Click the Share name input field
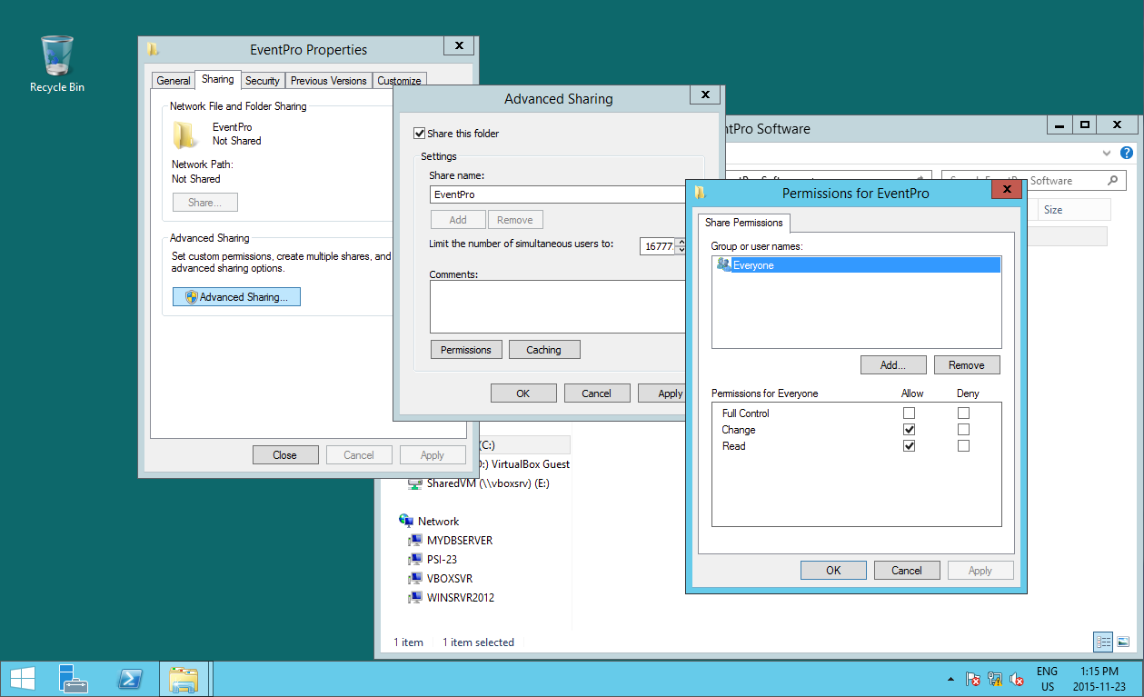Viewport: 1144px width, 697px height. (559, 194)
